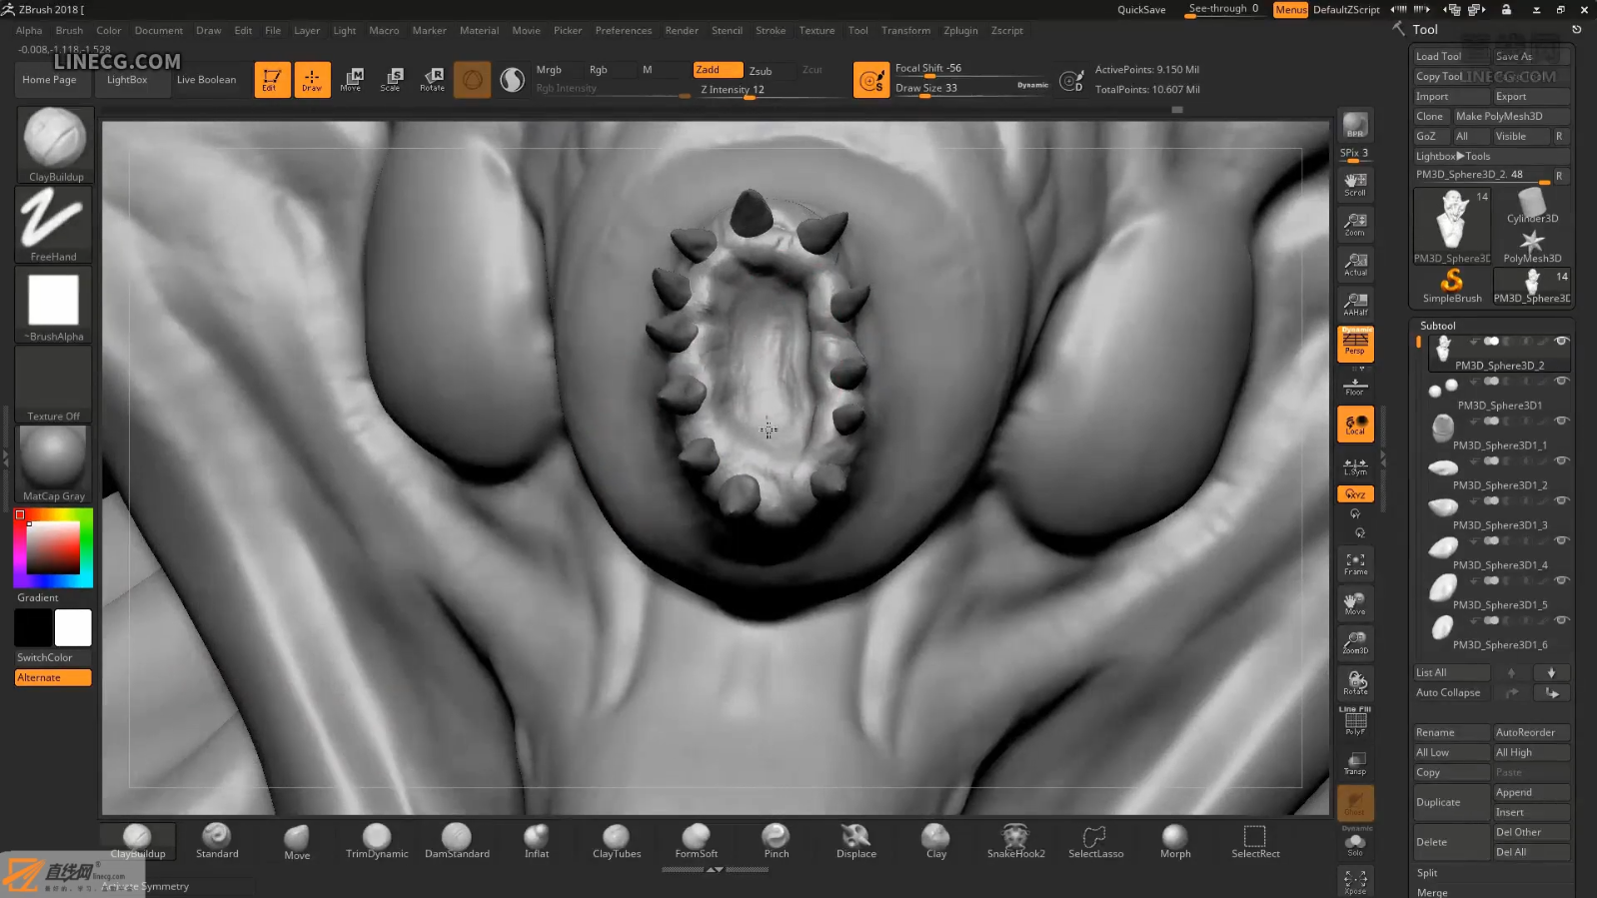Image resolution: width=1597 pixels, height=898 pixels.
Task: Select the DamStandard brush
Action: coord(457,841)
